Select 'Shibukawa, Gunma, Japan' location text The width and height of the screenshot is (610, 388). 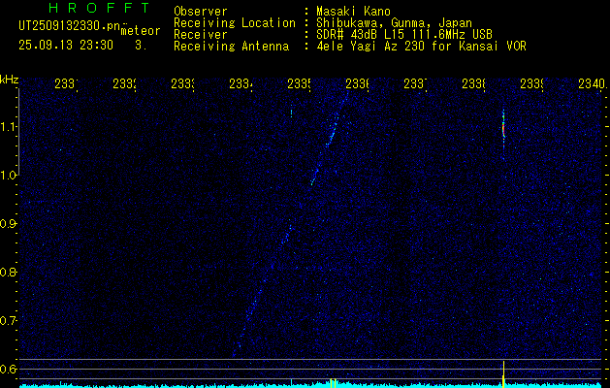tap(394, 23)
